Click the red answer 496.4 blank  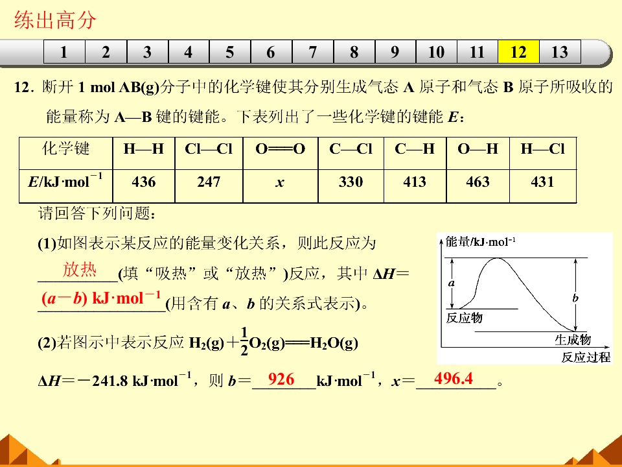coord(456,379)
